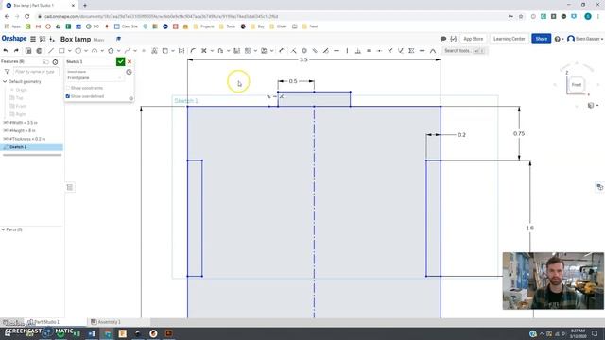Select the Polygon sketch tool
605x340 pixels.
click(111, 50)
